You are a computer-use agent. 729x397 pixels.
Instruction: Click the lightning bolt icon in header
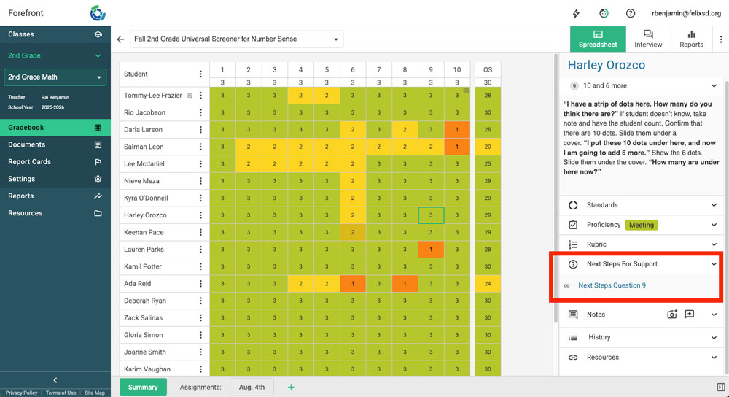[x=577, y=13]
